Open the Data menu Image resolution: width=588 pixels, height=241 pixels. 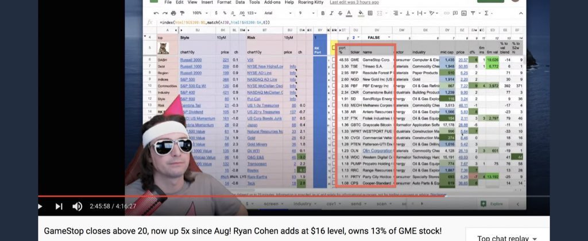[240, 2]
